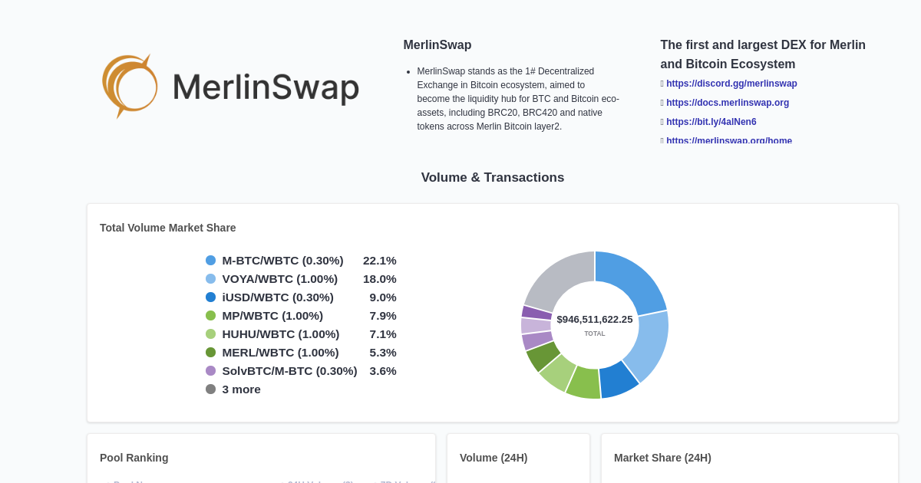Click the iUSD/WBTC legend dot
The height and width of the screenshot is (483, 921).
pos(210,297)
